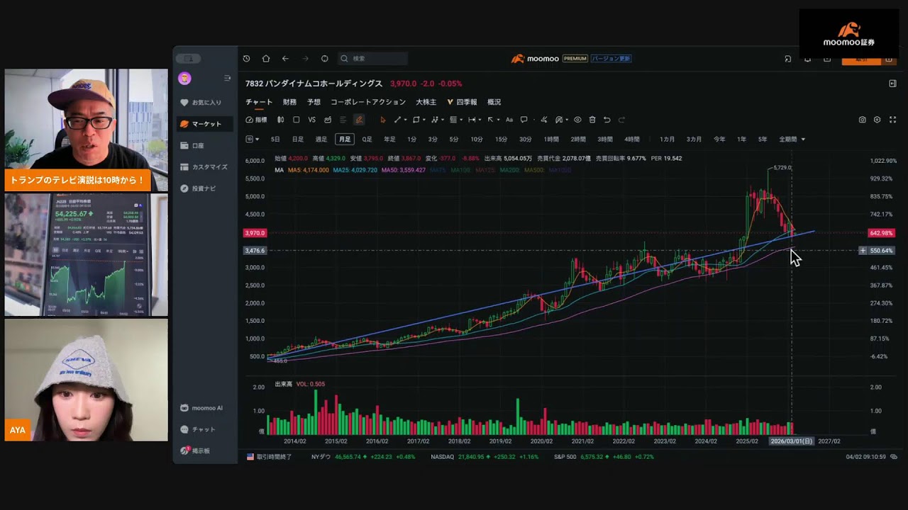Image resolution: width=908 pixels, height=510 pixels.
Task: Click the 検索 search field
Action: pyautogui.click(x=376, y=59)
